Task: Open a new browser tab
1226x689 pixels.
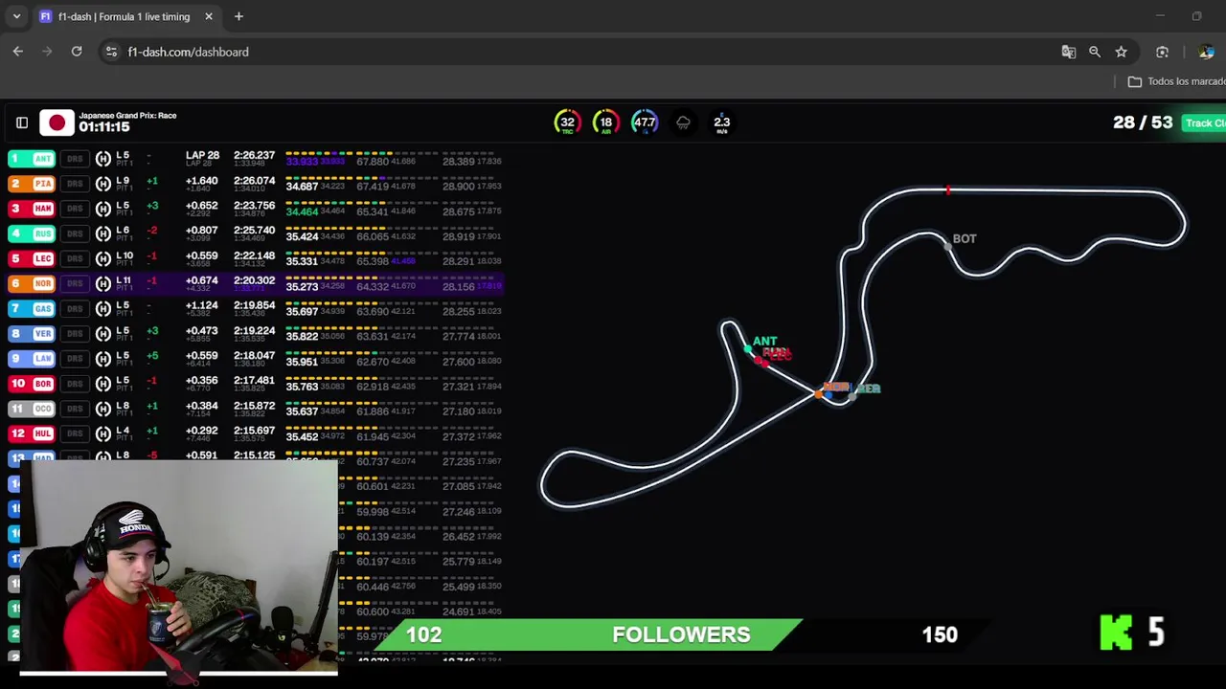Action: pyautogui.click(x=238, y=16)
